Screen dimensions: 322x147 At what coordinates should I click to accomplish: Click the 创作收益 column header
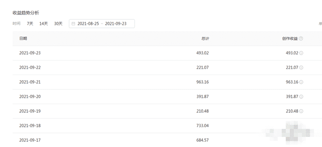coord(290,38)
